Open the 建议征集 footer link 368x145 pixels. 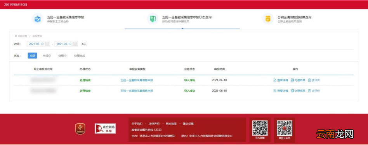click(188, 123)
